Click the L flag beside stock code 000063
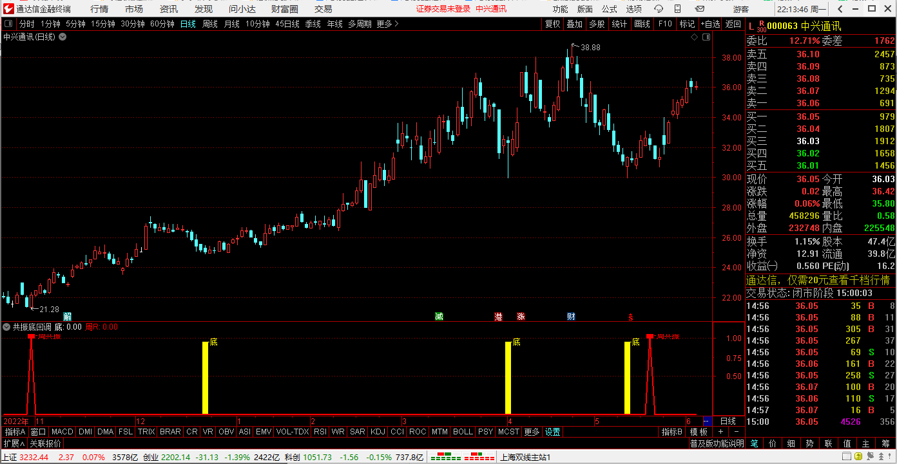 [751, 26]
